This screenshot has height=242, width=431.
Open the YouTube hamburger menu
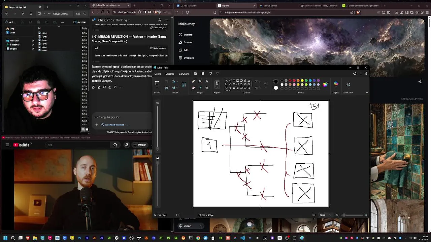pos(7,145)
